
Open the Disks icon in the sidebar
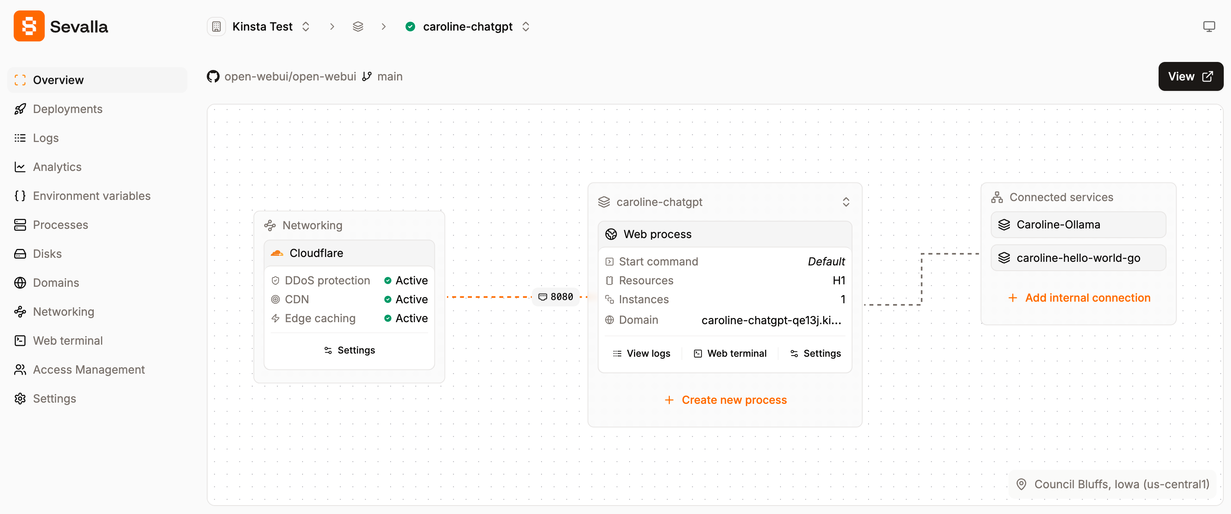pyautogui.click(x=20, y=254)
